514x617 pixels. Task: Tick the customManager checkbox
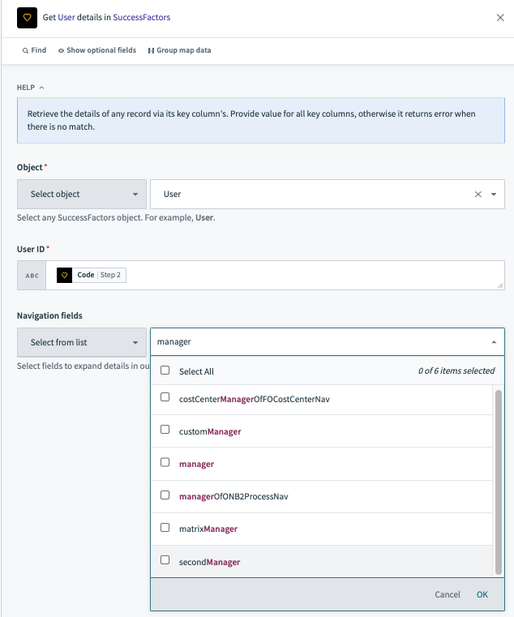(x=165, y=431)
